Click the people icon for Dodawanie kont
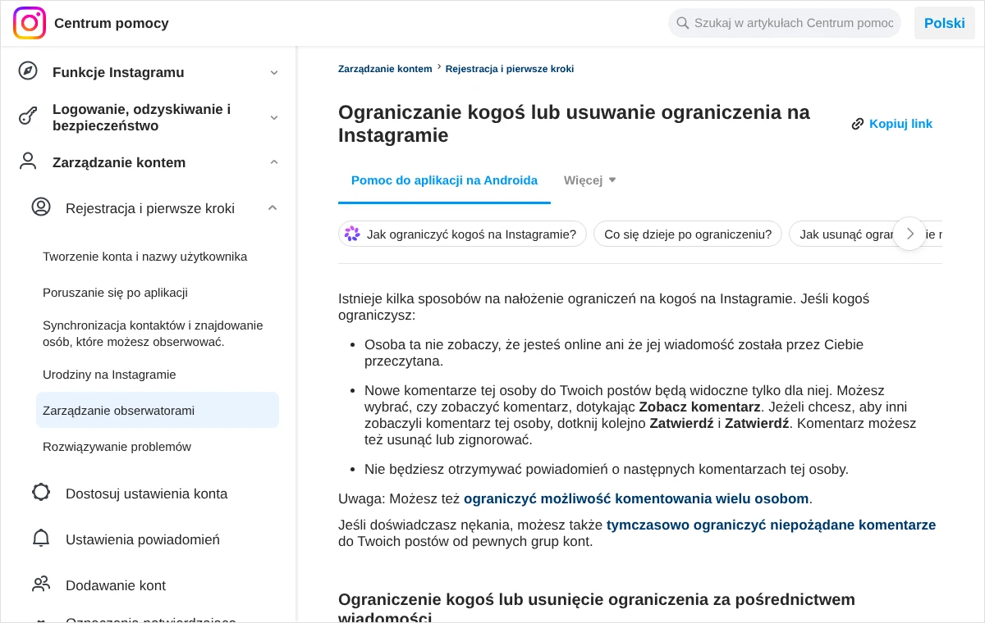985x623 pixels. click(41, 584)
